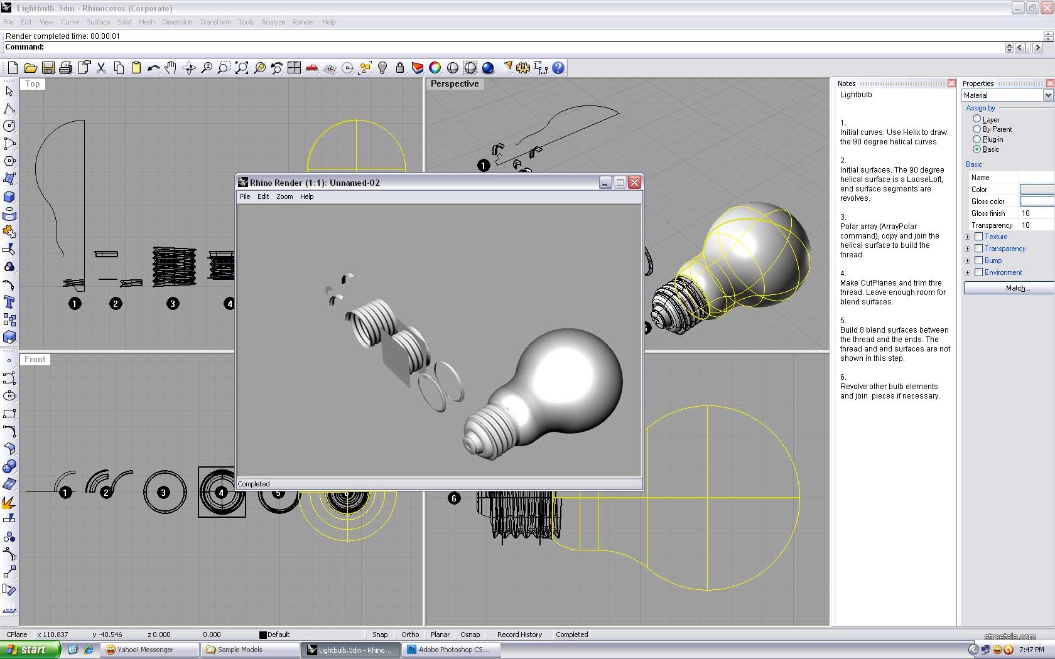Viewport: 1055px width, 659px height.
Task: Open the Material properties dropdown
Action: click(x=1047, y=95)
